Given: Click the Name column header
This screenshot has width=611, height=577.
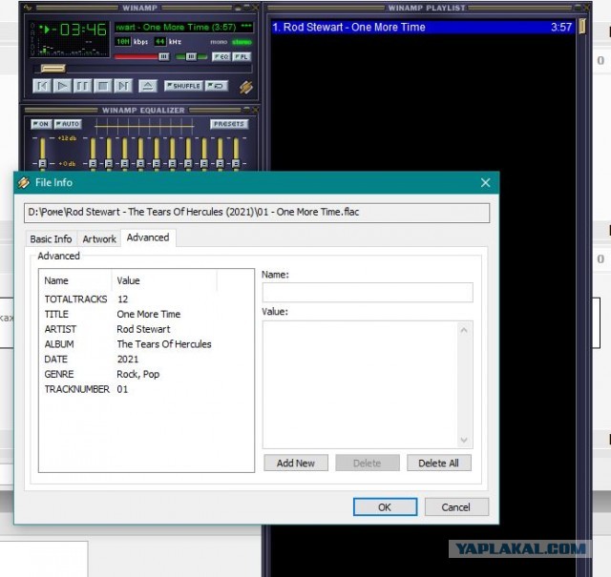Looking at the screenshot, I should pos(75,280).
